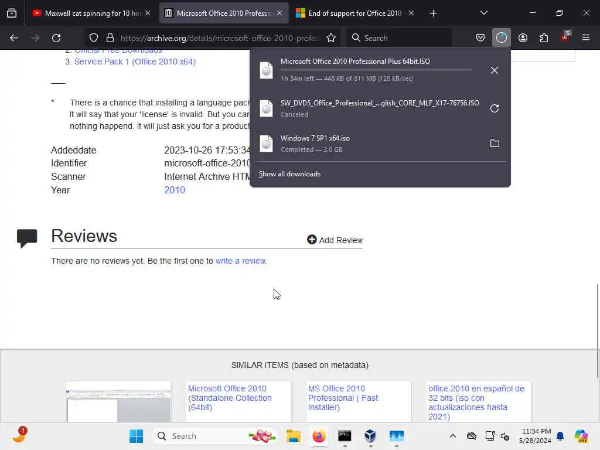Open Copilot preview in the taskbar
This screenshot has width=600, height=450.
(582, 436)
